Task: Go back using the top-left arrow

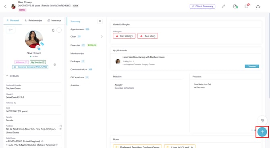Action: tap(5, 6)
